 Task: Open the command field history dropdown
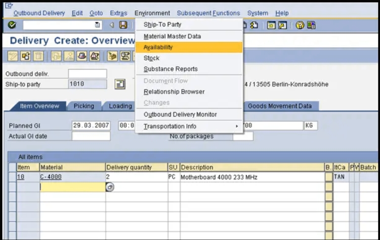coord(97,25)
